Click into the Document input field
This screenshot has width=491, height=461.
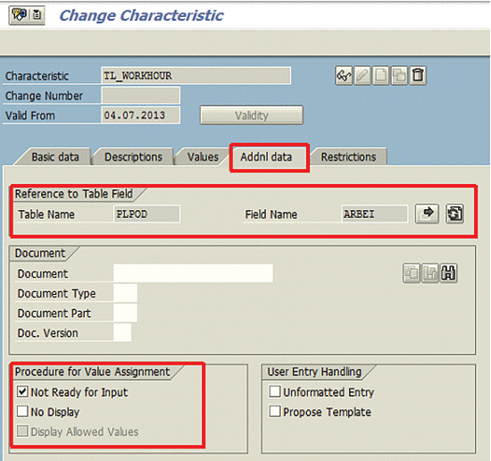pyautogui.click(x=193, y=273)
